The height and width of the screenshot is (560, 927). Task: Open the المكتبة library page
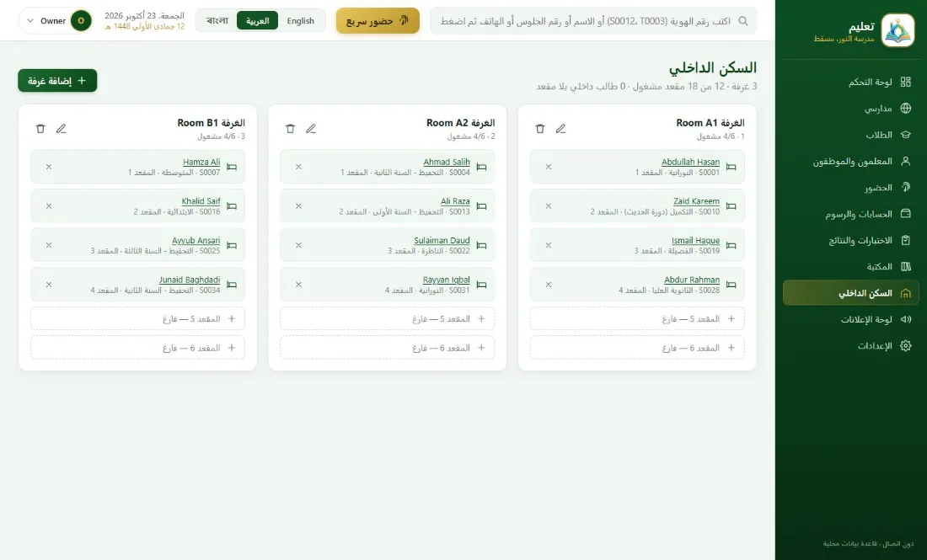point(851,266)
